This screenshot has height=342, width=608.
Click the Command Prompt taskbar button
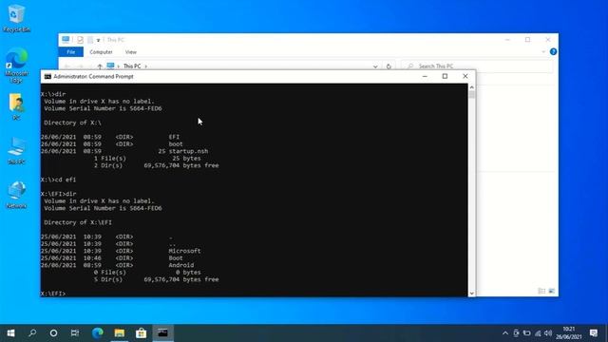(x=162, y=333)
